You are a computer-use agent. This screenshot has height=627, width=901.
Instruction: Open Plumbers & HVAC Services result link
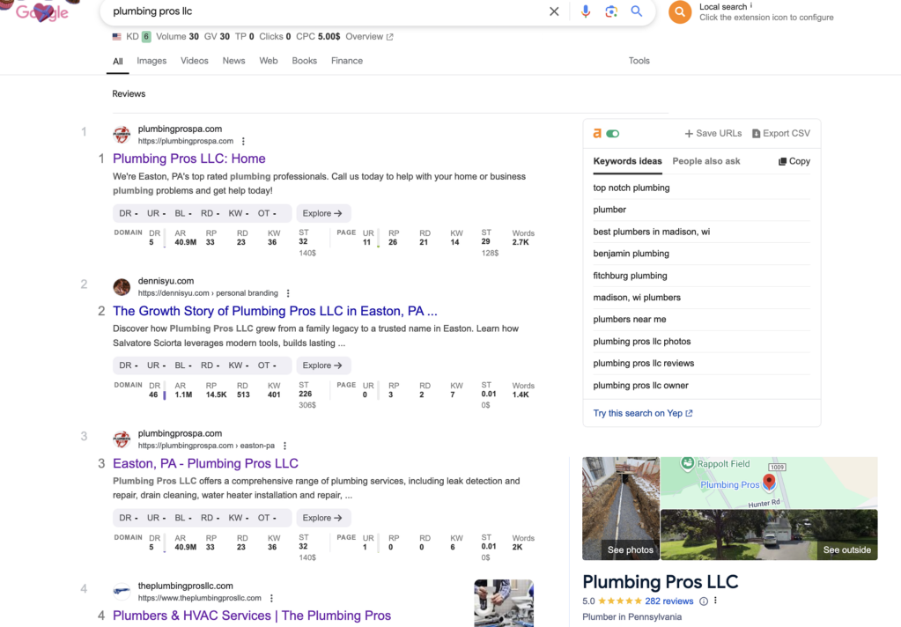pos(252,616)
